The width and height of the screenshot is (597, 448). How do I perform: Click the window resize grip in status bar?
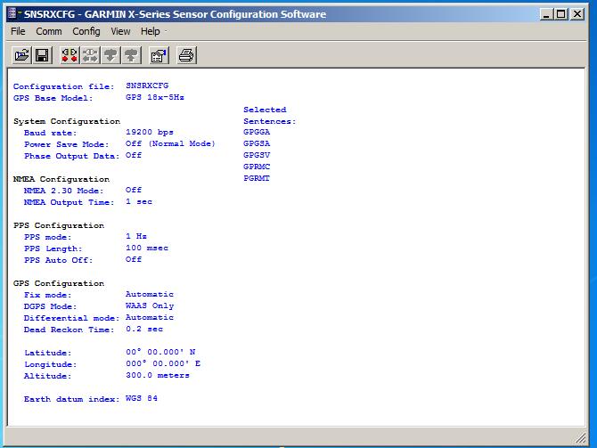[x=580, y=438]
